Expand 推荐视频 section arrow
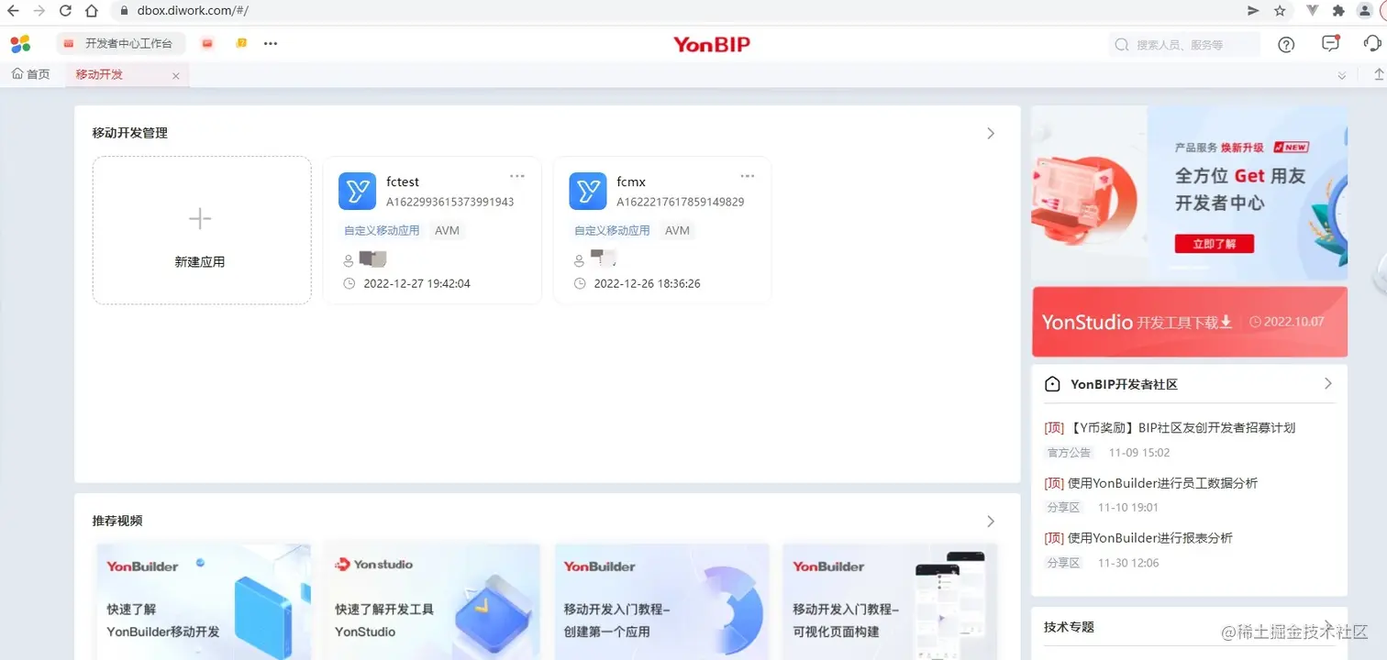The width and height of the screenshot is (1387, 660). pos(990,521)
